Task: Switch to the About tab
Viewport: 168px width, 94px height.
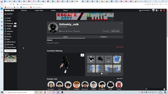Action: point(66,37)
